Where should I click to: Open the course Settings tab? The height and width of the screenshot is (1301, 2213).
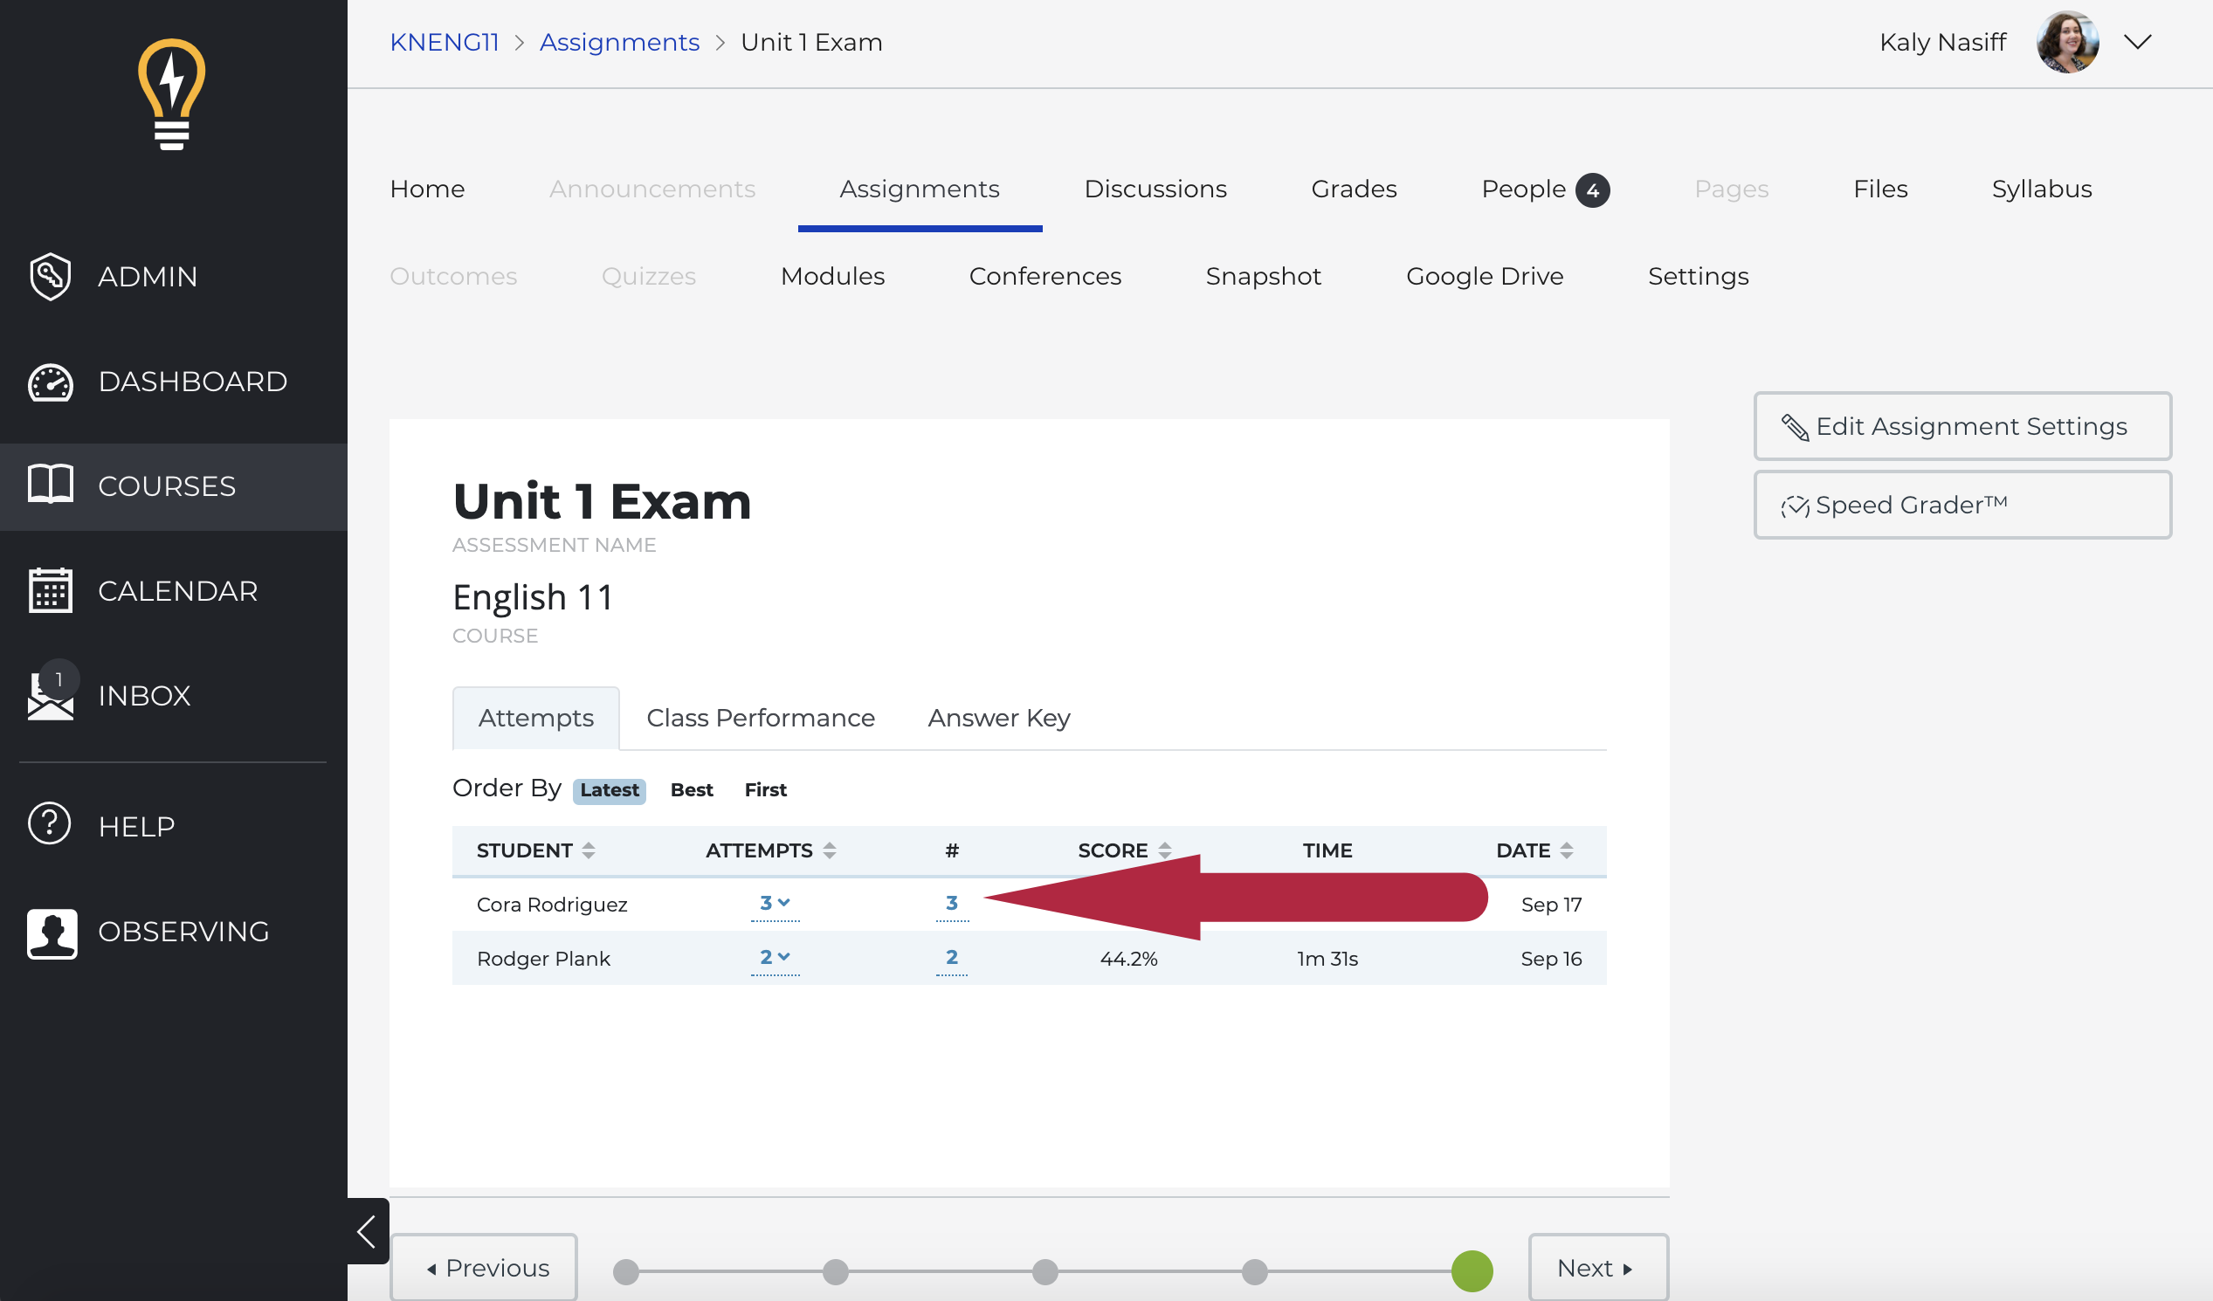click(x=1699, y=276)
